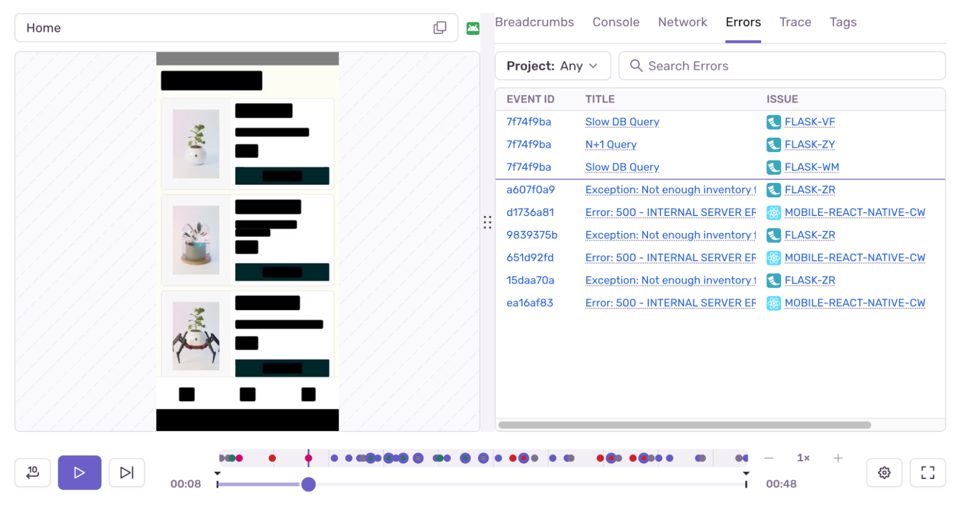This screenshot has width=956, height=507.
Task: Click the green Android platform icon
Action: coord(473,28)
